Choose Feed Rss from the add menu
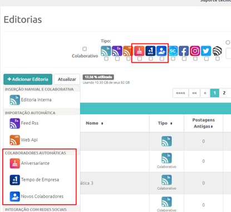This screenshot has height=212, width=231. tap(42, 124)
